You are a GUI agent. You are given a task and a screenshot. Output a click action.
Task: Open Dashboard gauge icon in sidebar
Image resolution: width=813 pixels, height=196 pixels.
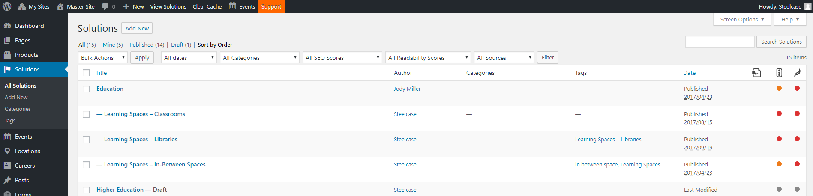(7, 26)
